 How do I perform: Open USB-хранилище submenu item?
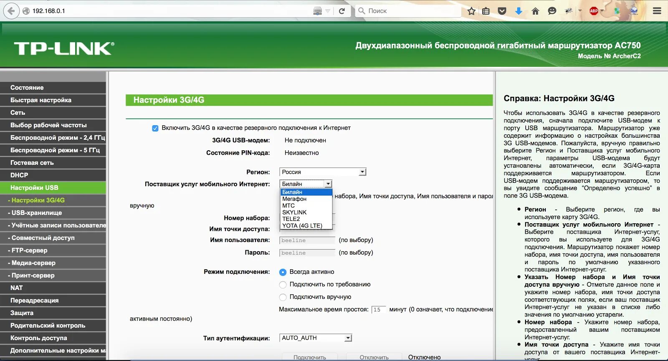(53, 213)
